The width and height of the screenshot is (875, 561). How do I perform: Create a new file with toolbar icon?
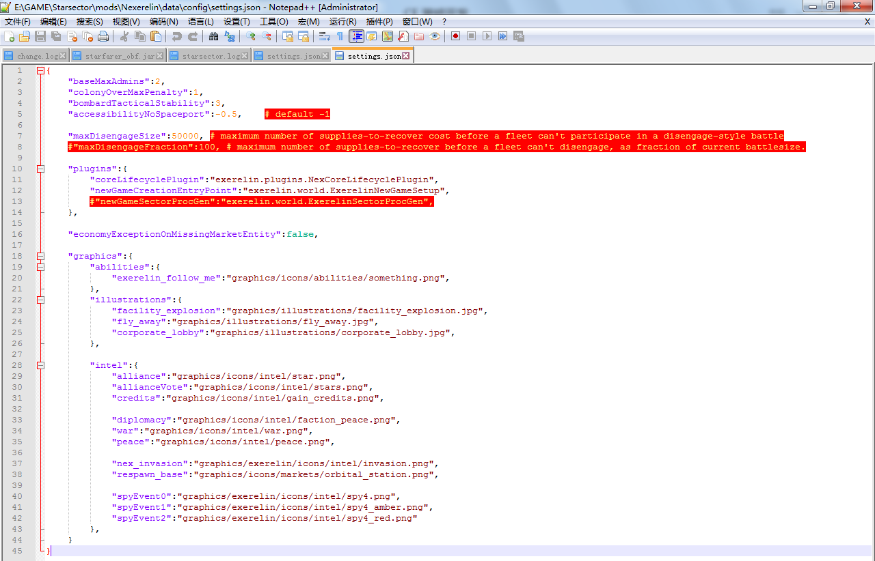[x=9, y=36]
